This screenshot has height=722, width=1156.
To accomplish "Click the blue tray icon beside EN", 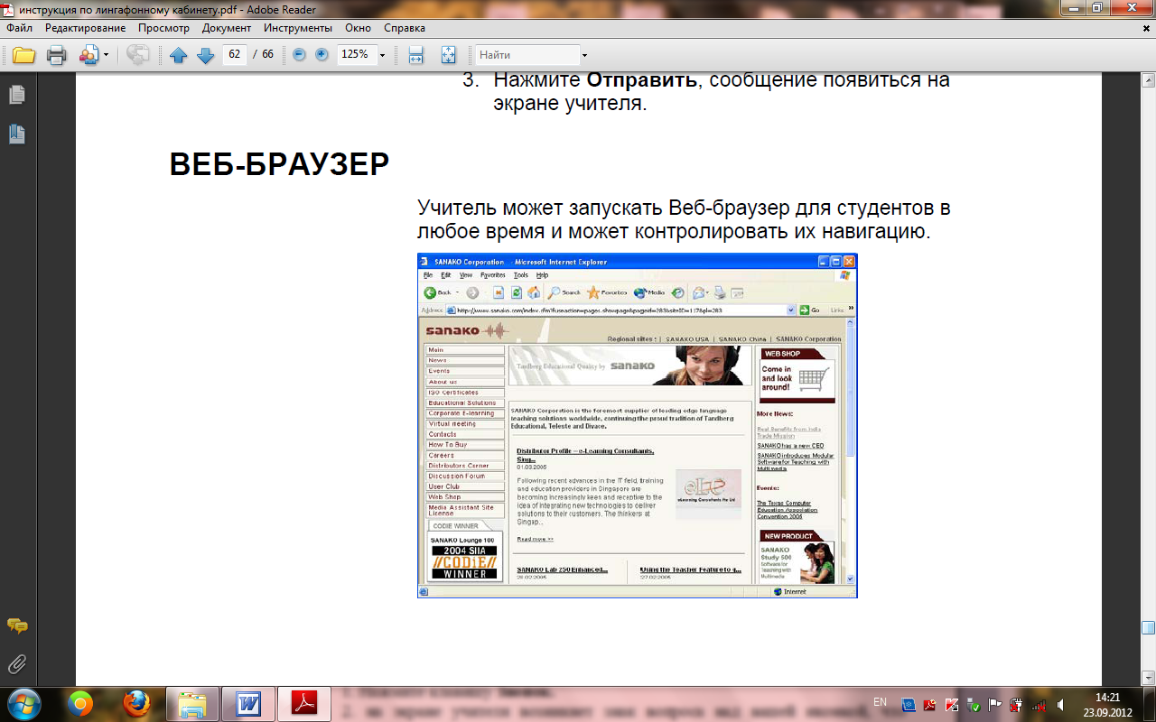I will click(x=909, y=704).
